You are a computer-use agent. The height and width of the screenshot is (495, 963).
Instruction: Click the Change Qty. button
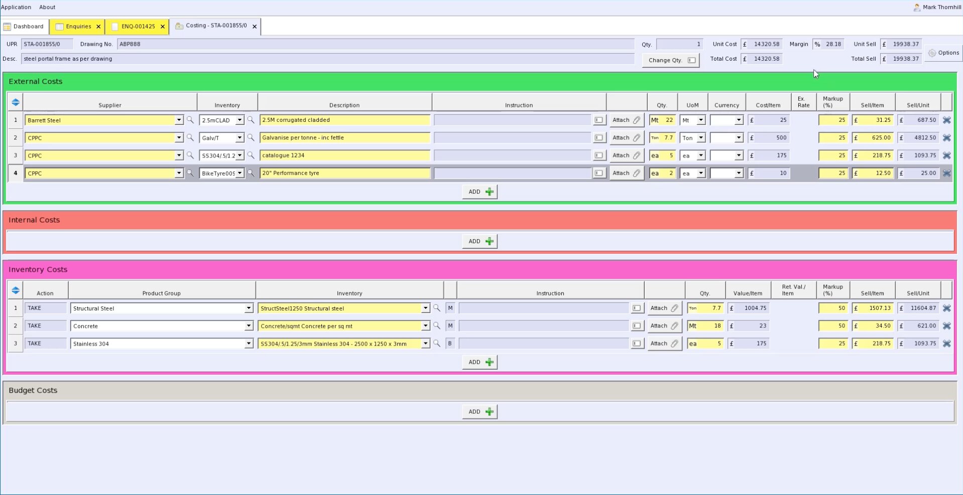(x=671, y=60)
